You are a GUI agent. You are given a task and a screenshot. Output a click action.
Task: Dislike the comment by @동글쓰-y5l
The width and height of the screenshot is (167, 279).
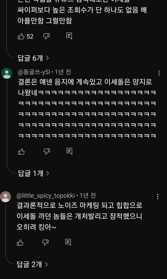(46, 151)
